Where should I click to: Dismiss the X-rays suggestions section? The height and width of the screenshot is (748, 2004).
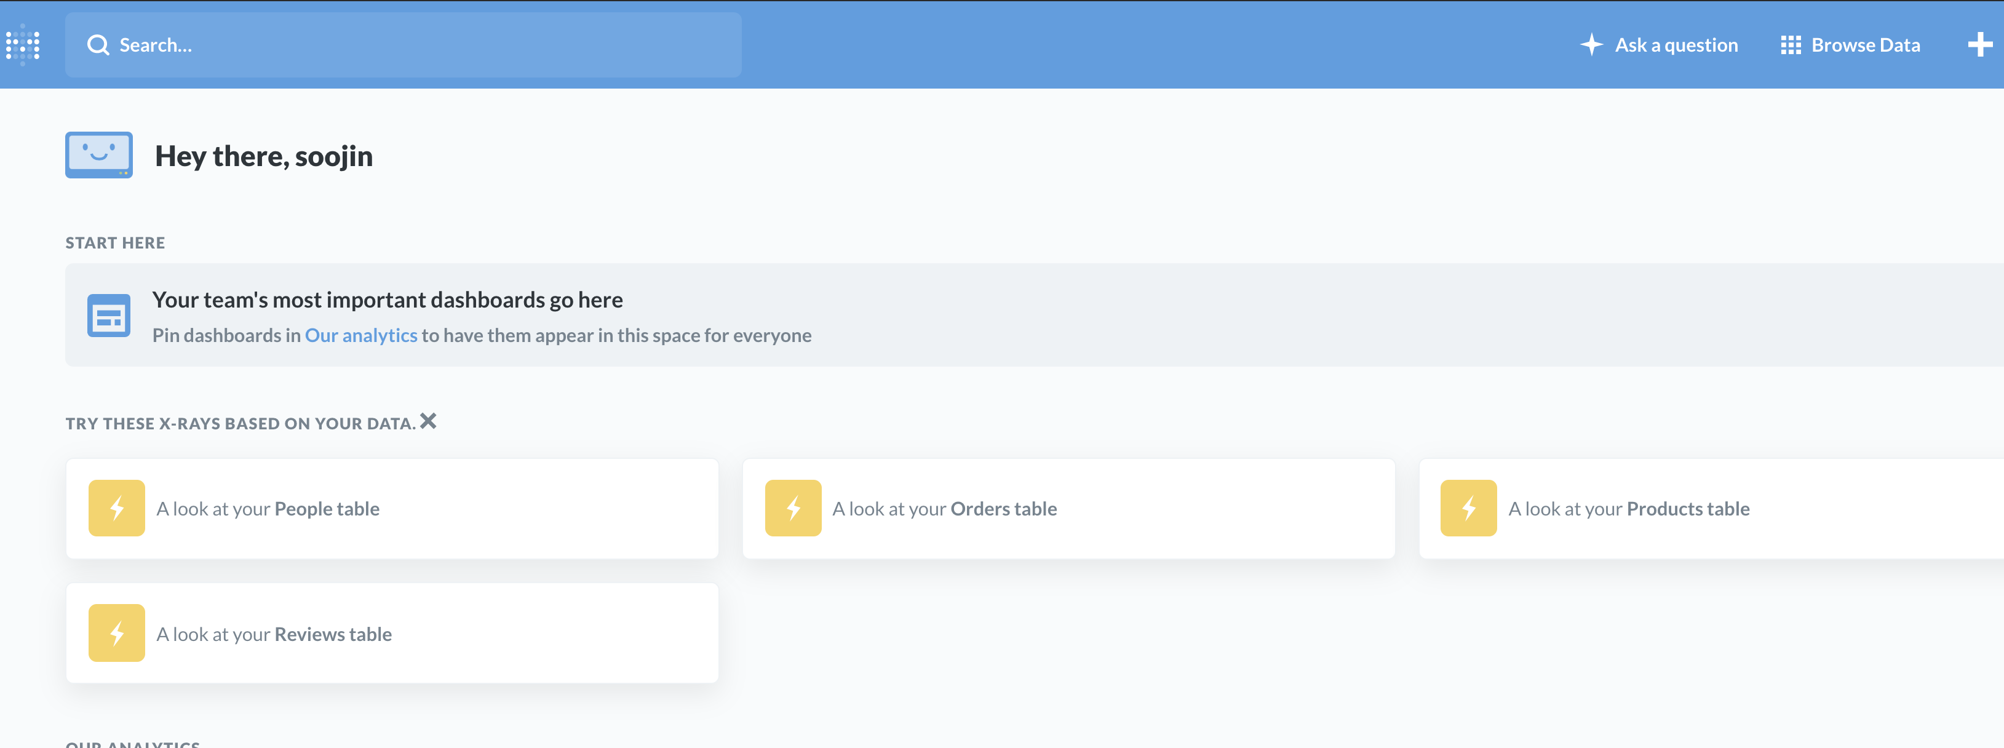pyautogui.click(x=428, y=421)
